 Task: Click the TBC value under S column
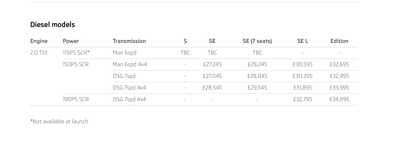[185, 53]
